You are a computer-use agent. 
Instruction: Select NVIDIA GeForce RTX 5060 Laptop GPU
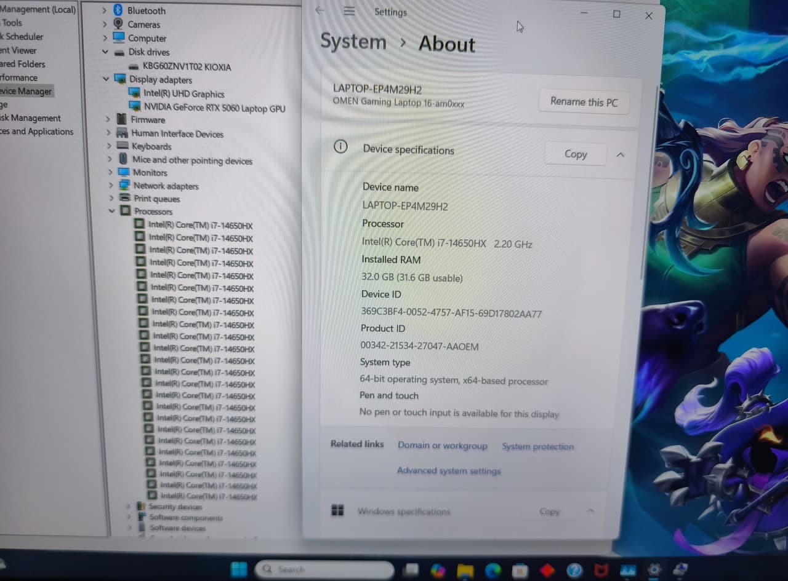215,108
